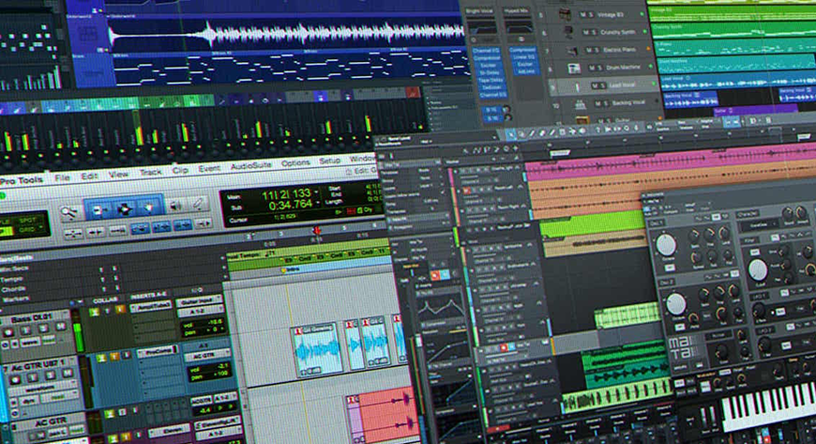
Task: Select the Lead Vocal audio region in Logic
Action: click(736, 83)
